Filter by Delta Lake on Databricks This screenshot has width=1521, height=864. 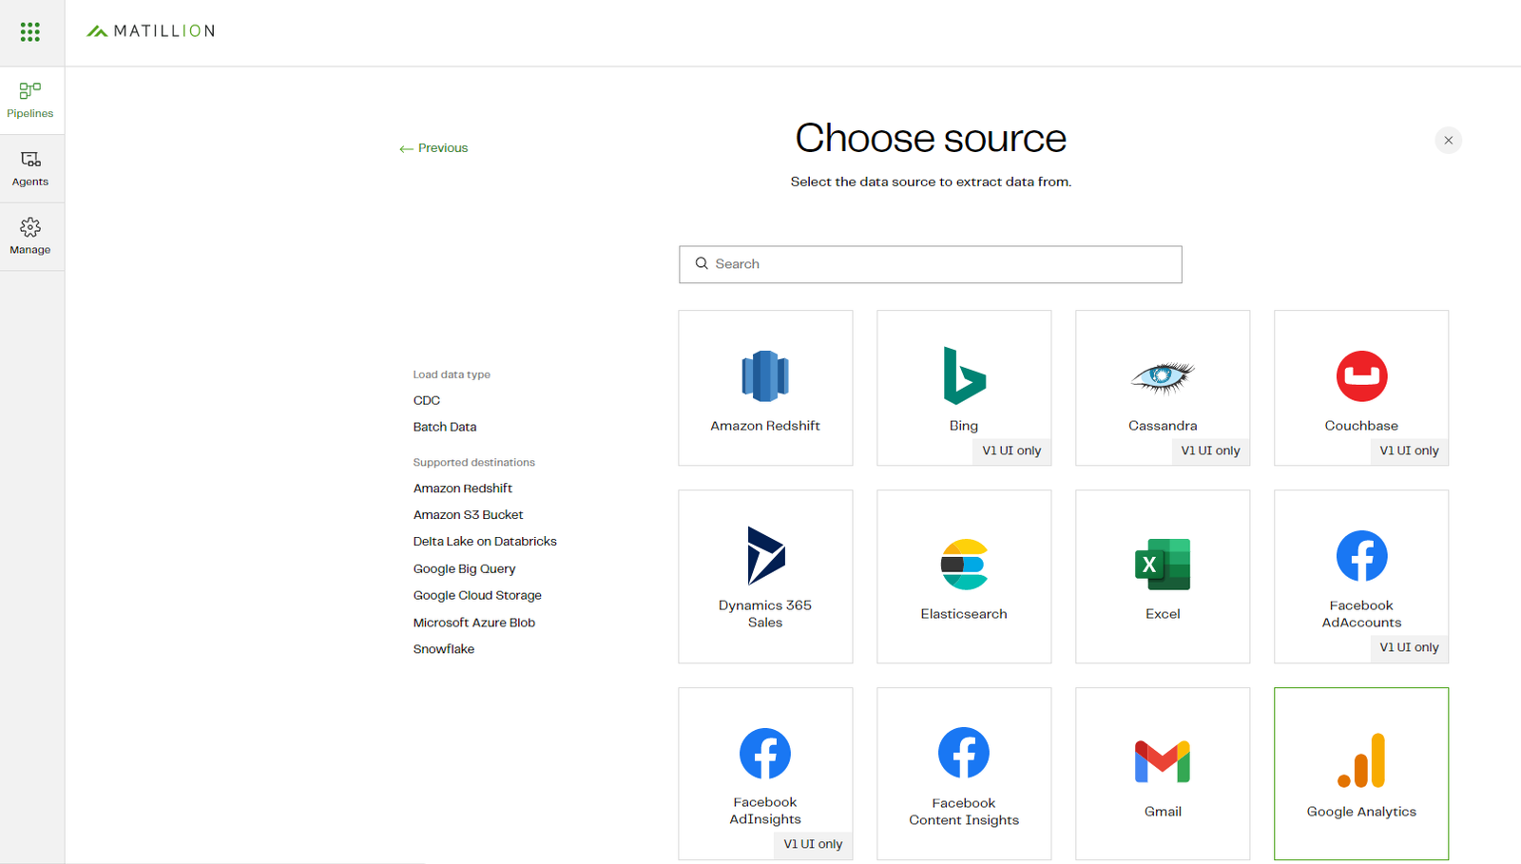[x=485, y=541]
